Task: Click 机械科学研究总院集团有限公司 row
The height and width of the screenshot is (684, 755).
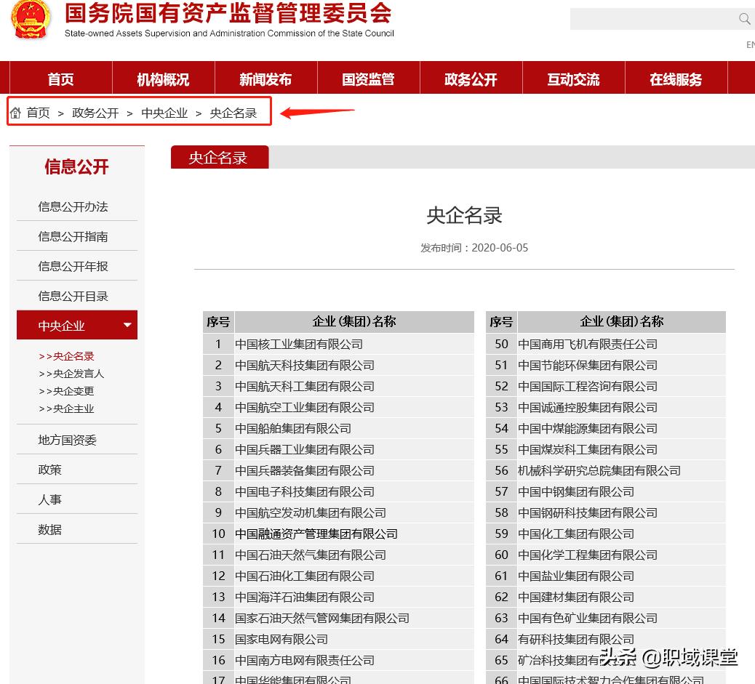Action: [x=606, y=471]
